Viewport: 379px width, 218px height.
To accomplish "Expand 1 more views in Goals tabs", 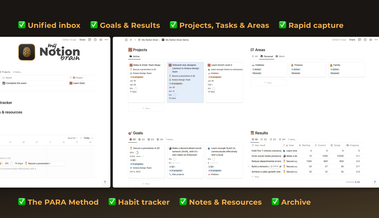I will [170, 140].
